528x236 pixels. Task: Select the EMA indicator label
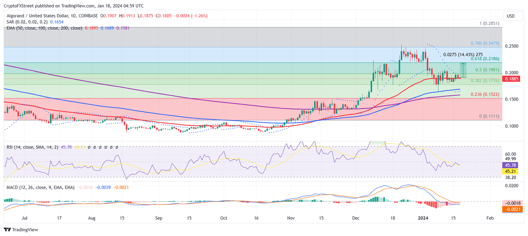click(10, 28)
